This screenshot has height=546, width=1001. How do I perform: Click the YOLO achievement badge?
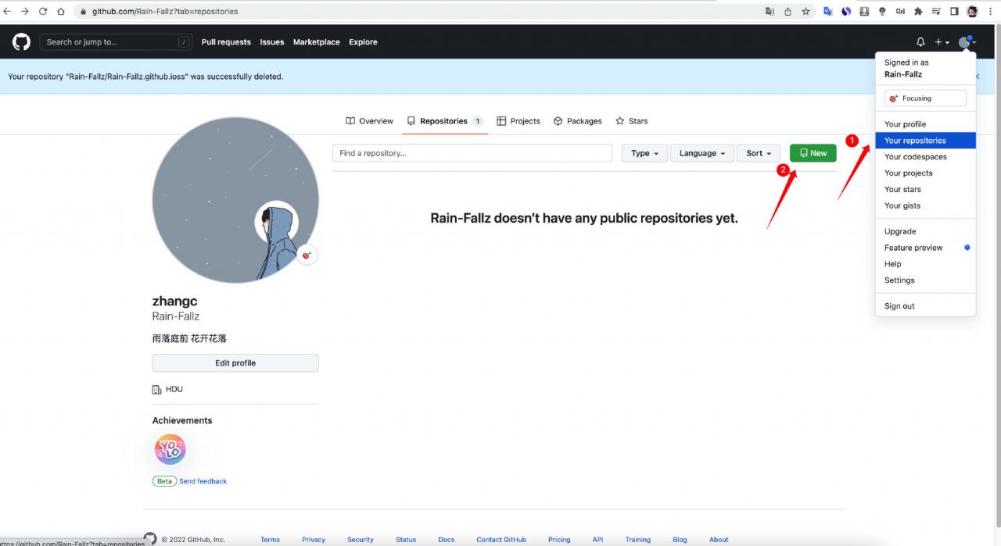170,450
